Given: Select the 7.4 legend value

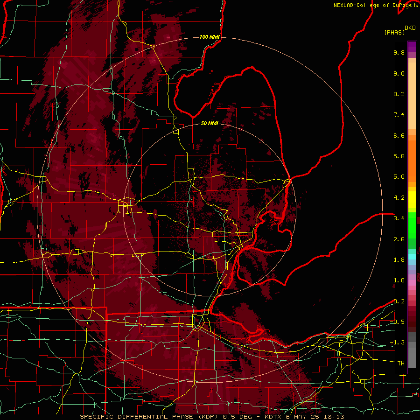Looking at the screenshot, I should pos(399,115).
